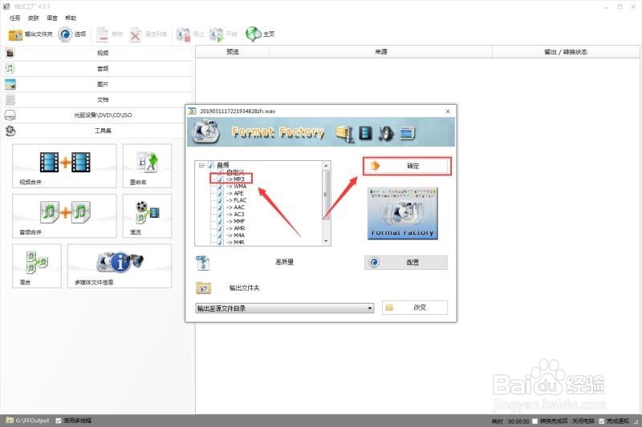The image size is (642, 427).
Task: Click the format tree scrollbar down arrow
Action: [327, 241]
